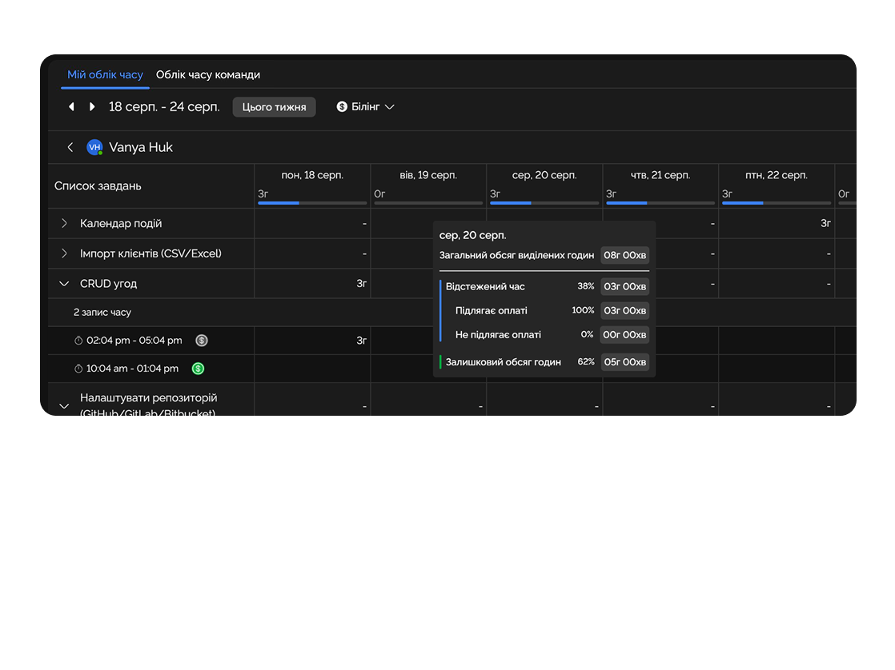Click the progress bar under пон, 18 серп.
Viewport: 895px width, 670px height.
(x=312, y=203)
